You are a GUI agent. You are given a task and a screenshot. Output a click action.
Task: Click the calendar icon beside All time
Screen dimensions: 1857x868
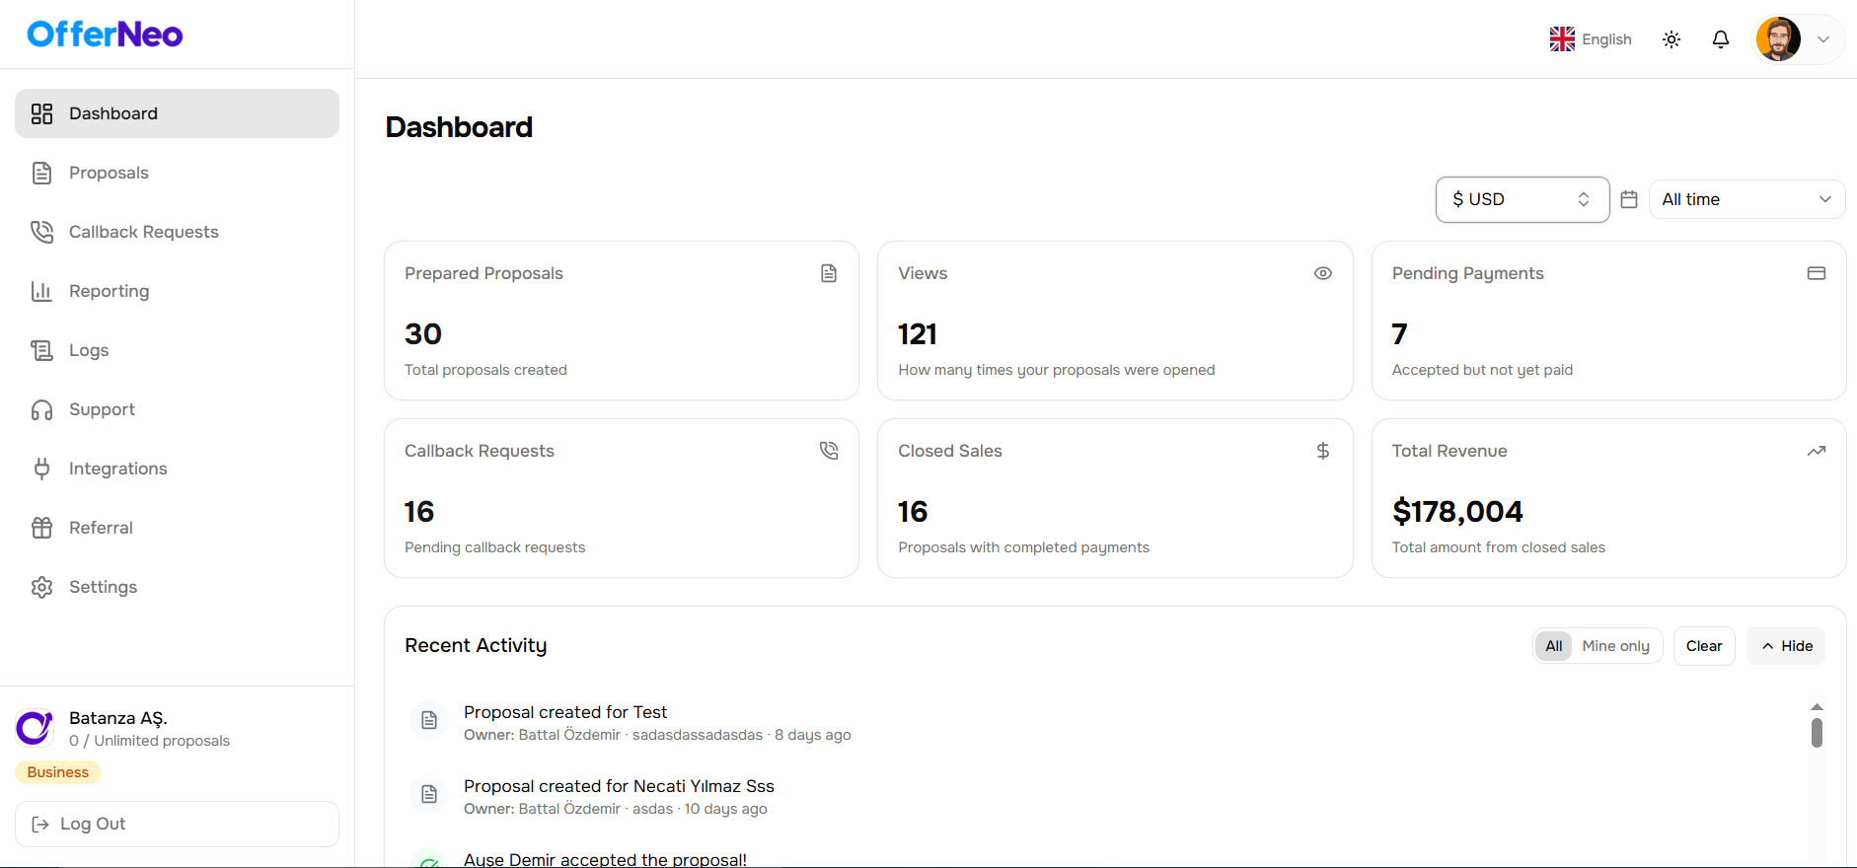point(1629,199)
